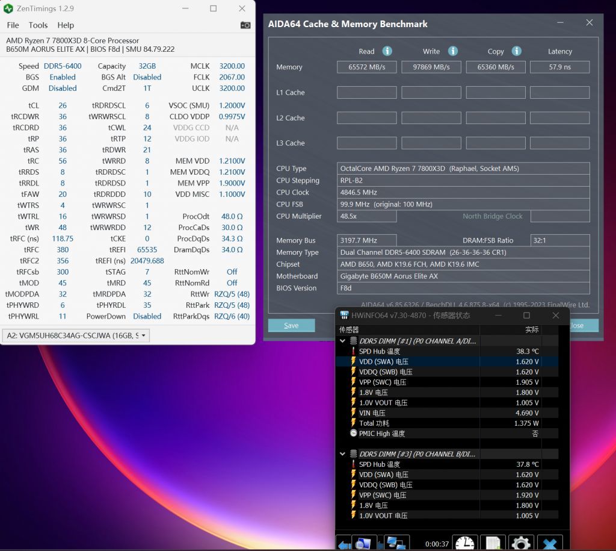Viewport: 616px width, 551px height.
Task: Click the DDR5-6400 speed value in ZenTimings
Action: pos(63,66)
